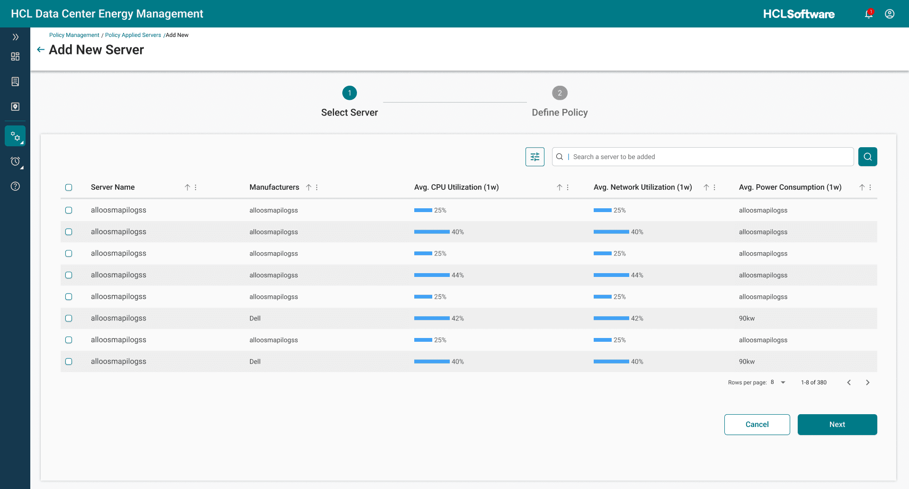Screen dimensions: 909x489
Task: Open the dashboard grid icon in sidebar
Action: [x=15, y=57]
